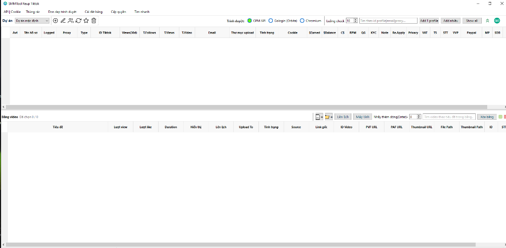This screenshot has width=506, height=248.
Task: Click the Logged column header
Action: tap(49, 33)
